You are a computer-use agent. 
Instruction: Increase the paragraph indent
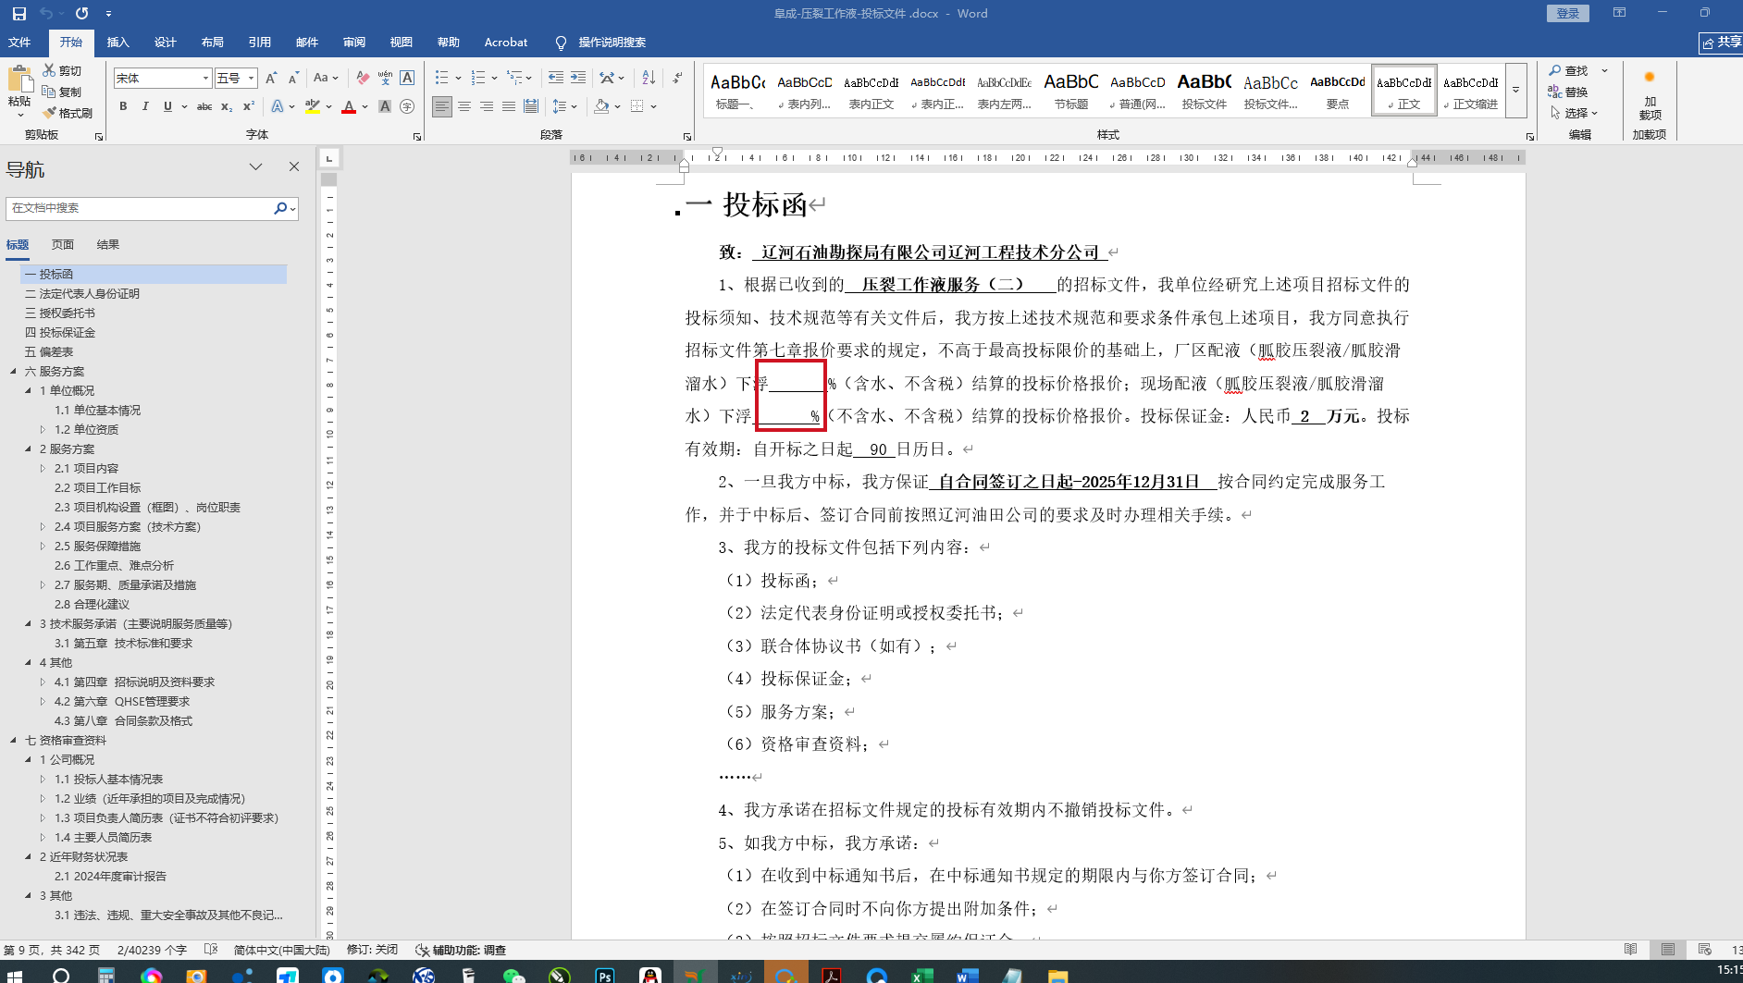tap(578, 79)
